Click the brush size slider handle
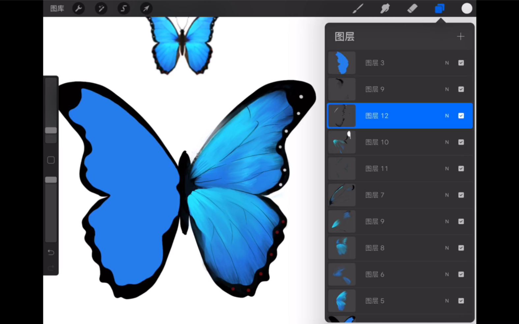Image resolution: width=519 pixels, height=324 pixels. click(51, 130)
